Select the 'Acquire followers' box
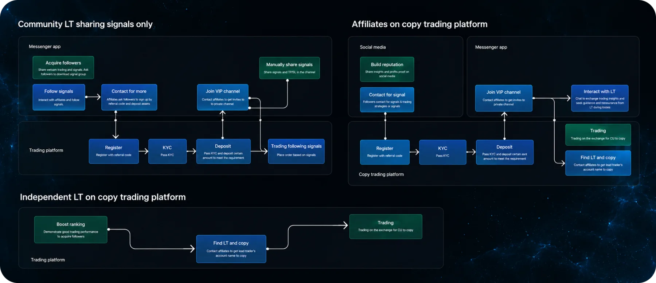The height and width of the screenshot is (283, 656). tap(63, 67)
